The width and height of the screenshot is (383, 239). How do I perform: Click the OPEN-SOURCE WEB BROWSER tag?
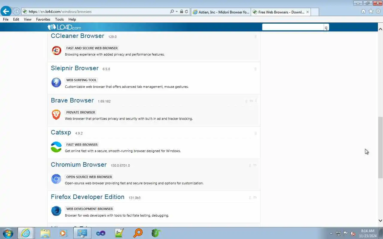89,177
